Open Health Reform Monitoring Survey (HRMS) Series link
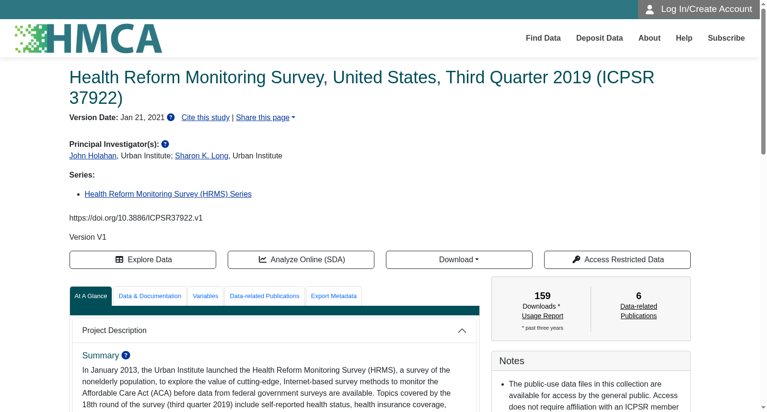This screenshot has height=412, width=767. [x=168, y=194]
